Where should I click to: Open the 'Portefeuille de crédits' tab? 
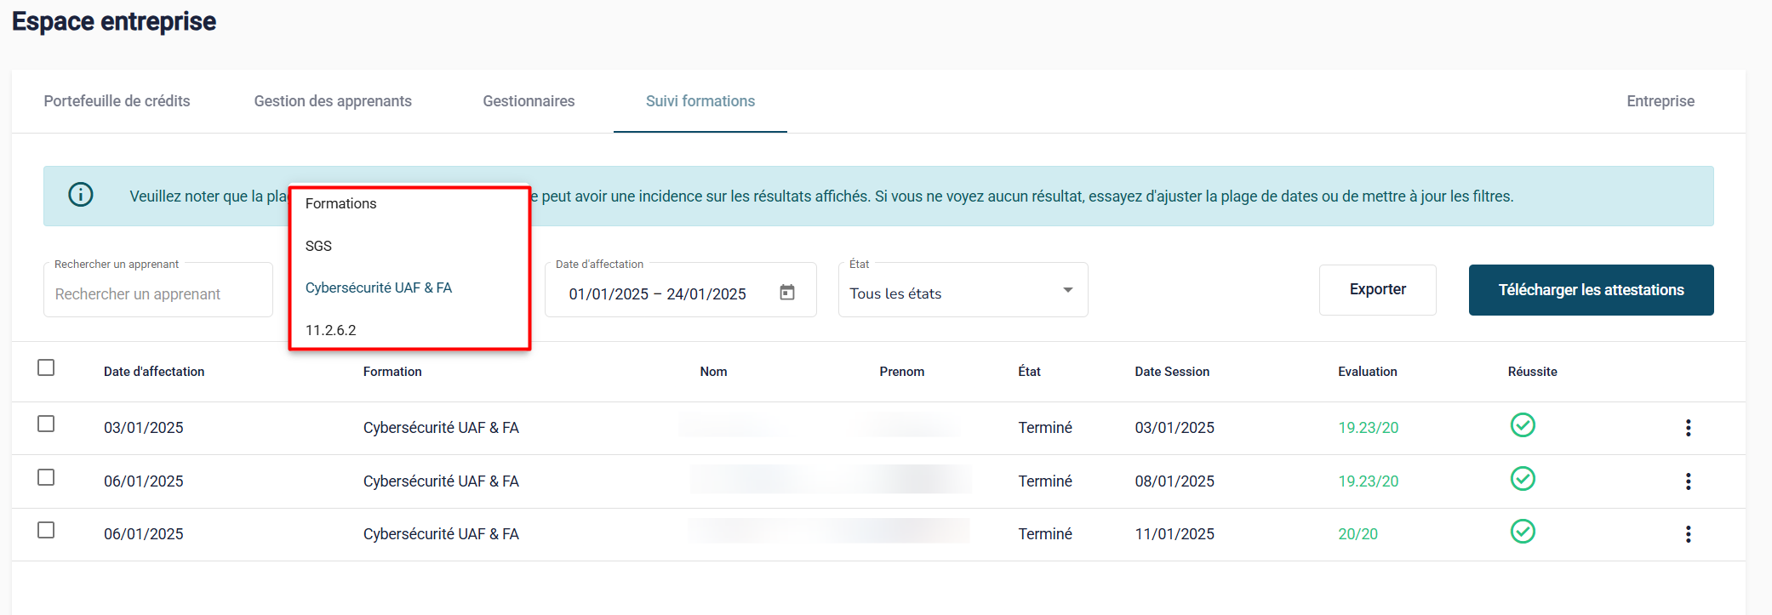coord(117,101)
